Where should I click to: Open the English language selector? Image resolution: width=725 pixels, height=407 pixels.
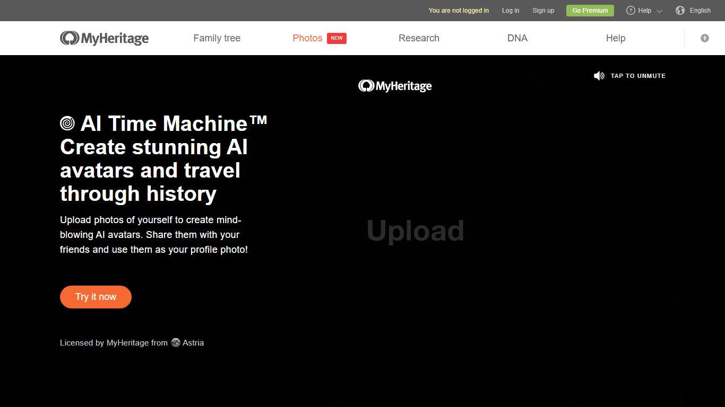[699, 10]
